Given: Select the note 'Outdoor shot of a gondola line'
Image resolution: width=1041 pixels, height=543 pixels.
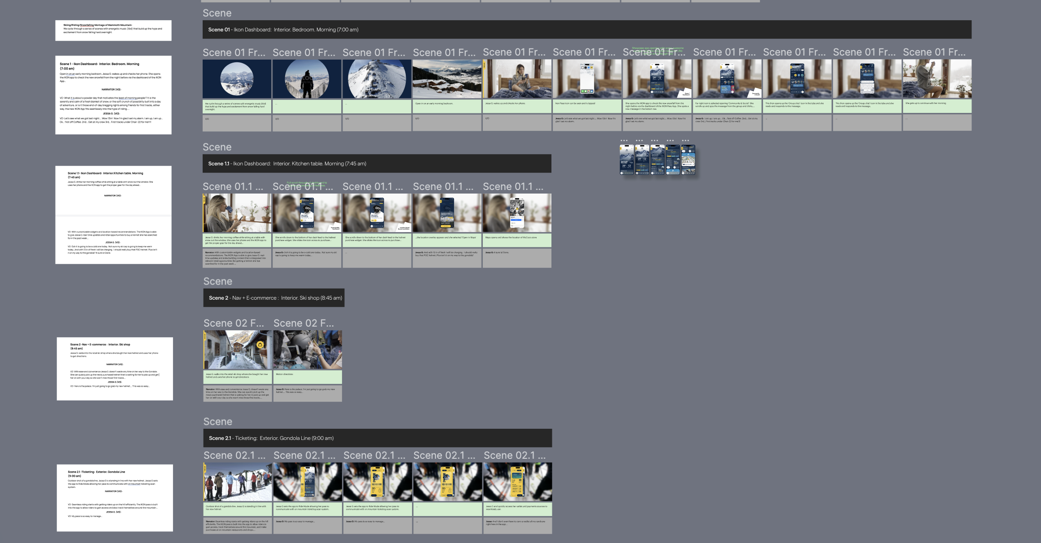Looking at the screenshot, I should (238, 509).
